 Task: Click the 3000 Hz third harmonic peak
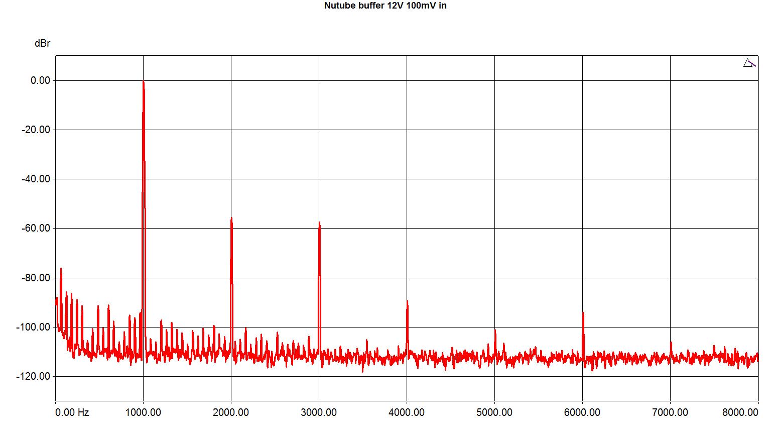pyautogui.click(x=319, y=223)
